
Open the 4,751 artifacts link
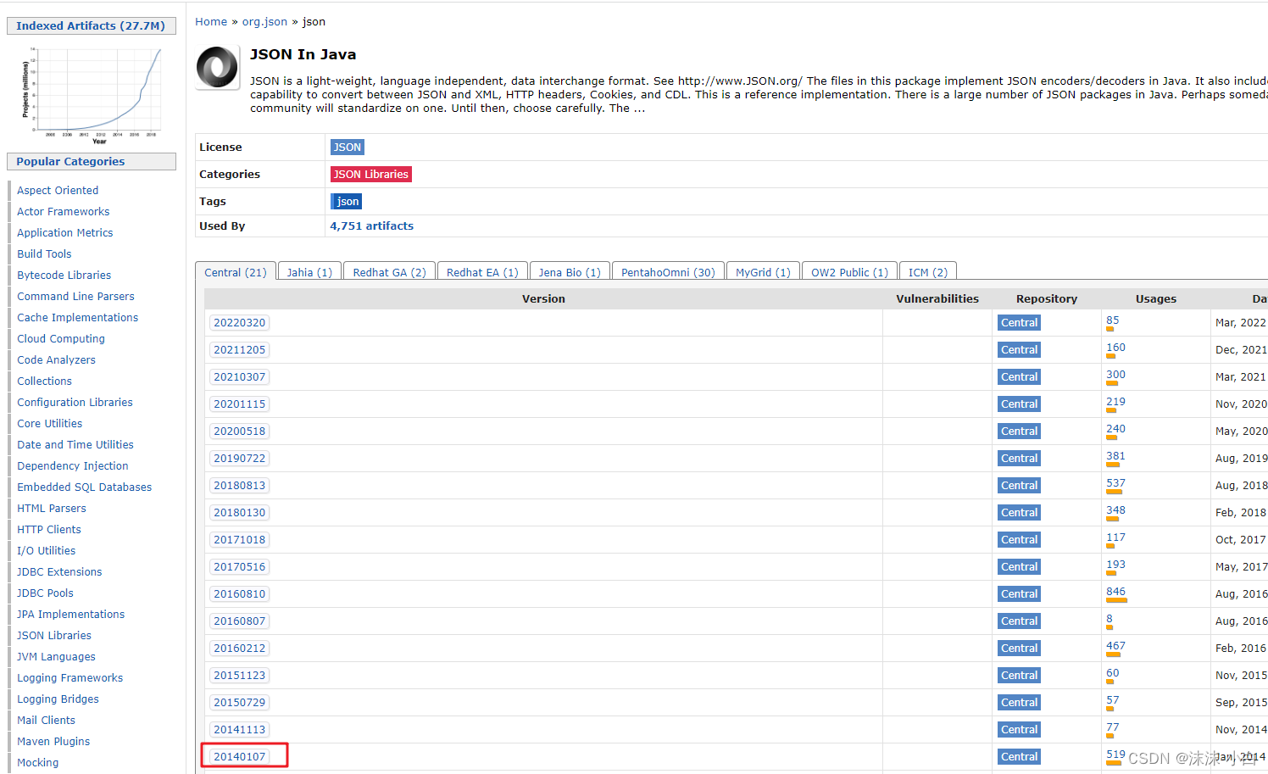[x=372, y=226]
